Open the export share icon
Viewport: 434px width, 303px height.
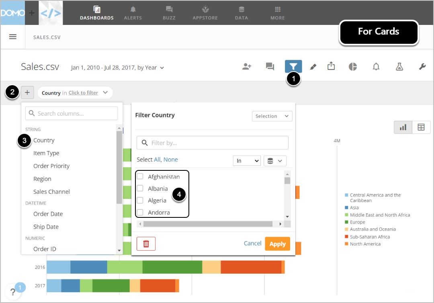tap(331, 66)
